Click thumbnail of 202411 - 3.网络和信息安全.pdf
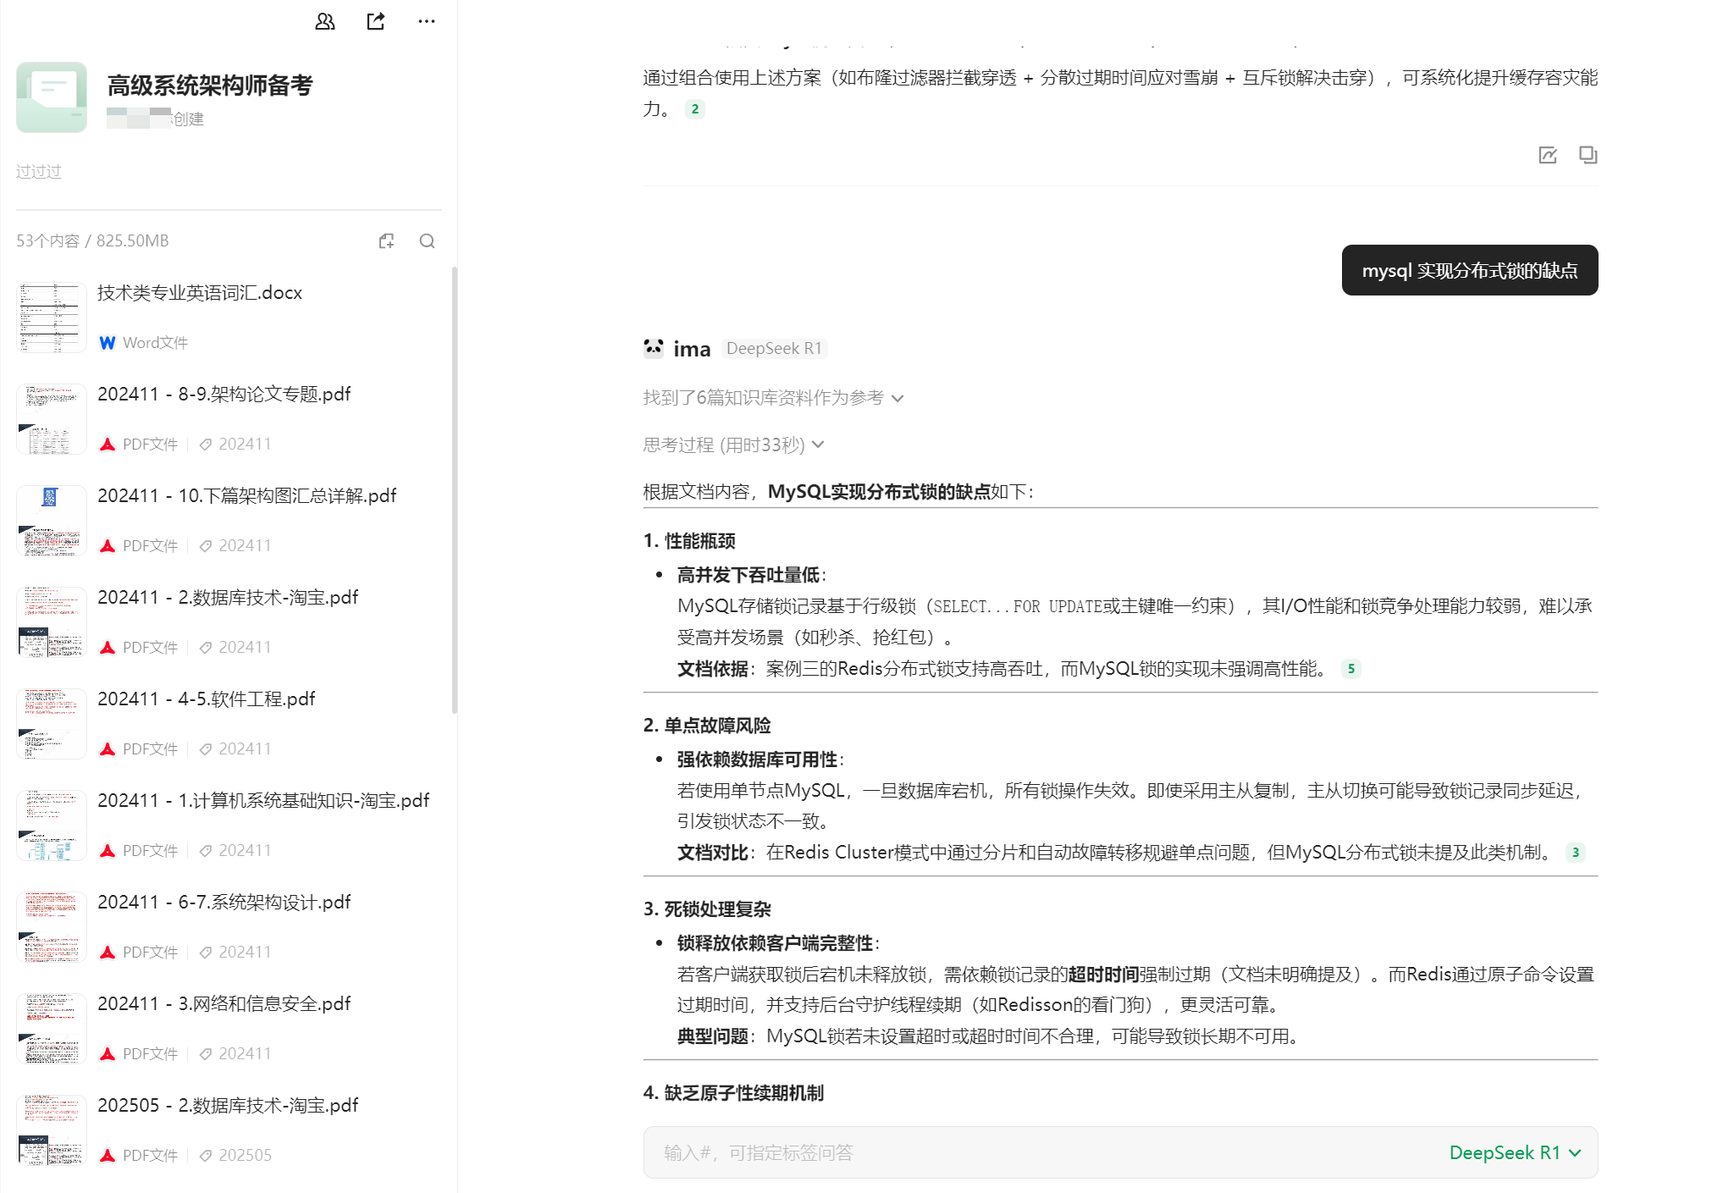1712x1193 pixels. pyautogui.click(x=52, y=1028)
